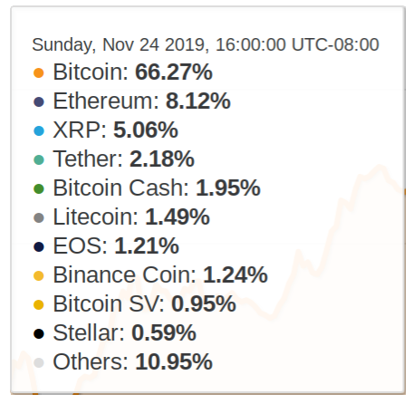
Task: Click the orange Bitcoin color dot
Action: (x=39, y=72)
